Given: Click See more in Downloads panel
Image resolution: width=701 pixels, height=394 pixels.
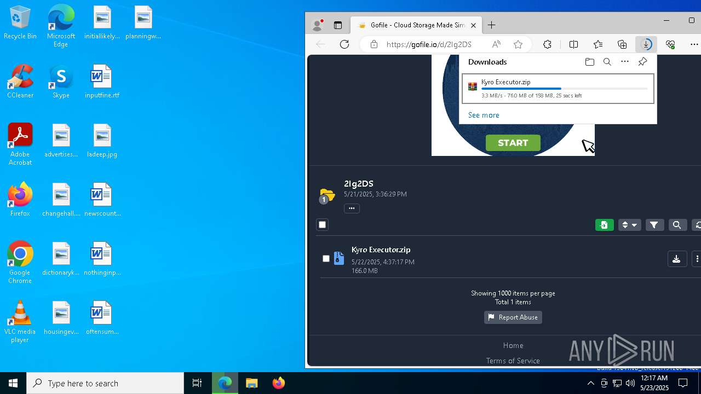Looking at the screenshot, I should [x=484, y=115].
